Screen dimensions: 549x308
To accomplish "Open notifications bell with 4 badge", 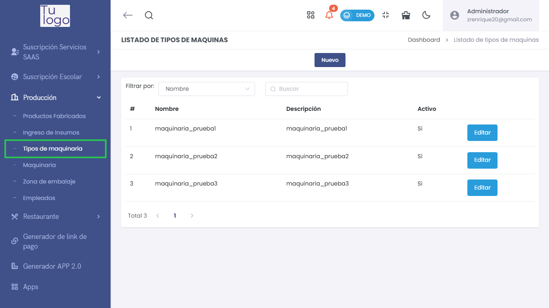I will [x=329, y=15].
